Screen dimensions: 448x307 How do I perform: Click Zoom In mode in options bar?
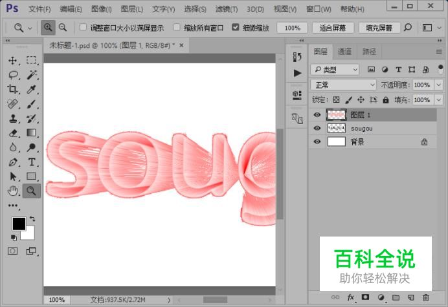coord(48,28)
